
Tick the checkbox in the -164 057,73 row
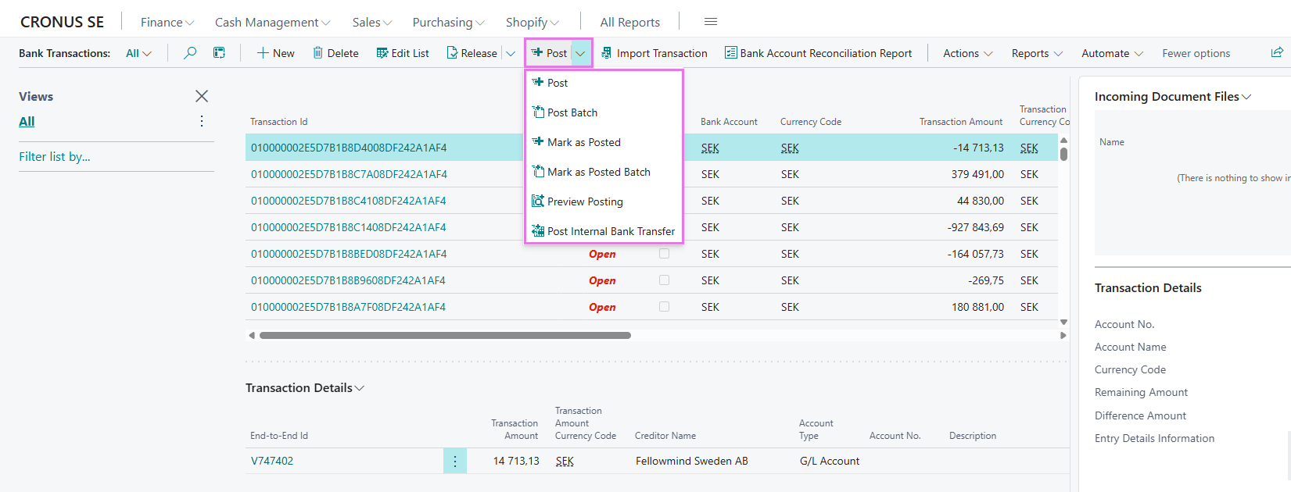point(664,254)
